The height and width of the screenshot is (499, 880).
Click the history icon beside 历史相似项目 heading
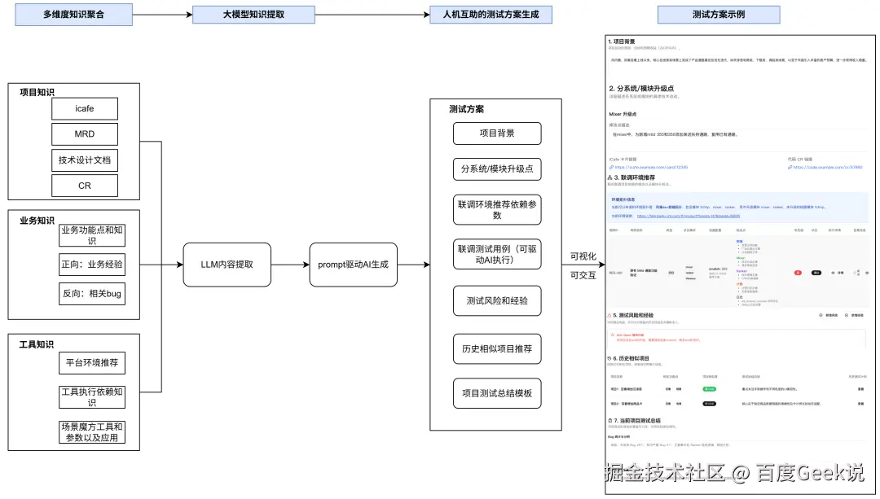pyautogui.click(x=608, y=357)
